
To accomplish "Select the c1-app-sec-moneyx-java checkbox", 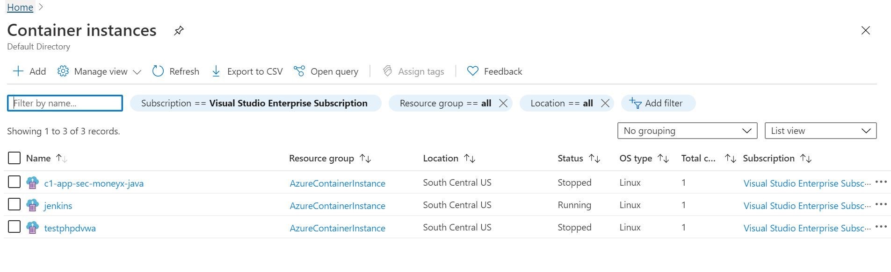I will pos(14,182).
